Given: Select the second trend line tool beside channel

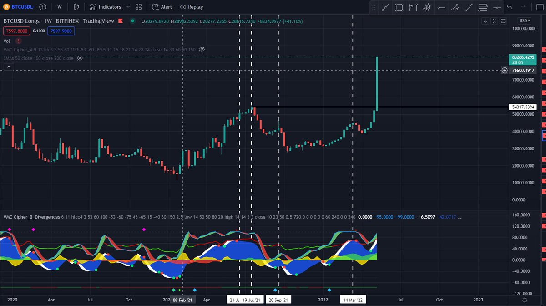Looking at the screenshot, I should tap(469, 7).
